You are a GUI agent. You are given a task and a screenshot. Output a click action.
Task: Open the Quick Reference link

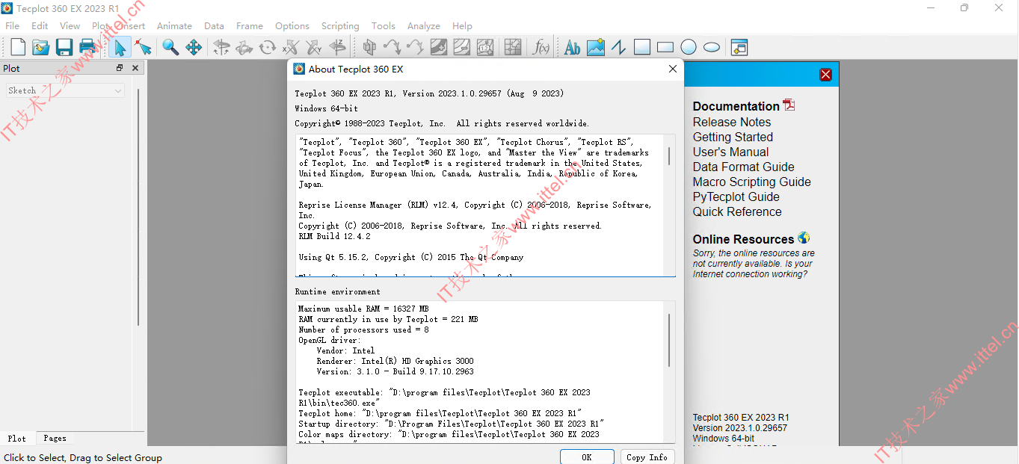[737, 211]
